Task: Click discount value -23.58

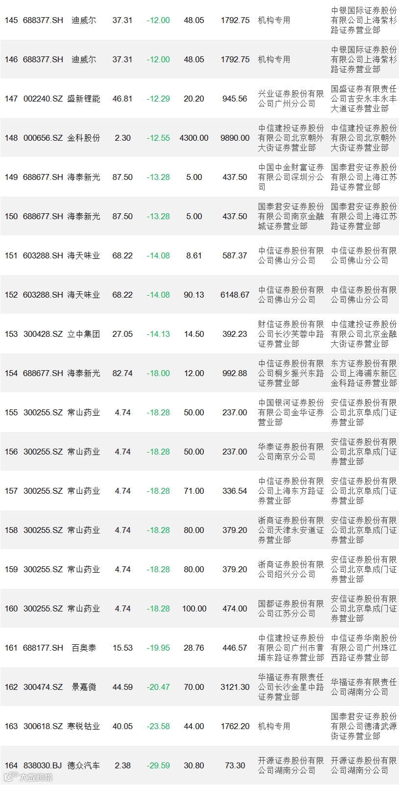Action: click(158, 726)
